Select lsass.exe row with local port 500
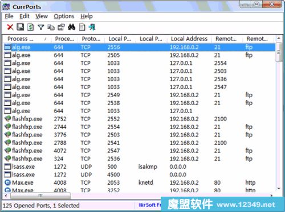 click(140, 167)
